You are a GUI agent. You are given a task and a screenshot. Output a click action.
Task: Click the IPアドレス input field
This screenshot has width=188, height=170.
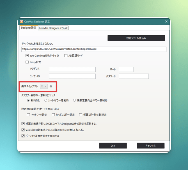[x=72, y=69]
